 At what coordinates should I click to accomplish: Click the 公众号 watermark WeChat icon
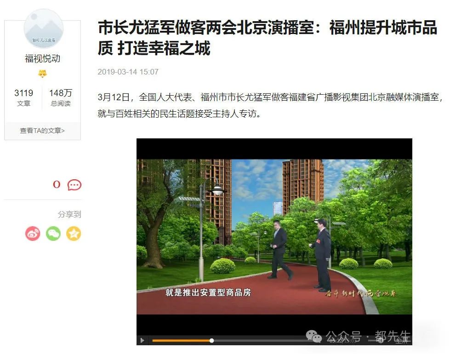(x=313, y=336)
